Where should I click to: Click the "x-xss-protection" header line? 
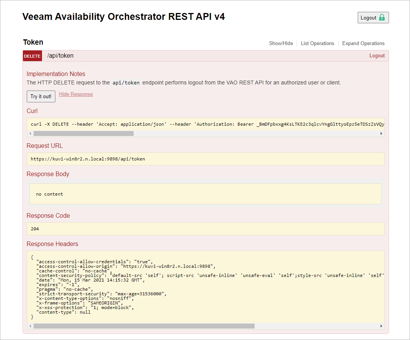pos(85,308)
